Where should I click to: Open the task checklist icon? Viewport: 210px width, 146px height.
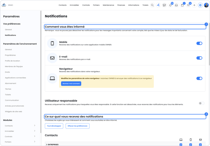click(188, 5)
